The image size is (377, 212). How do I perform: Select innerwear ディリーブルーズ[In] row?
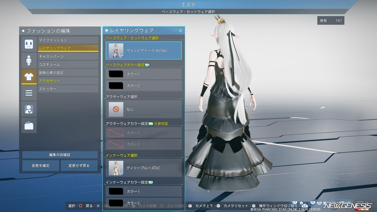pos(144,168)
